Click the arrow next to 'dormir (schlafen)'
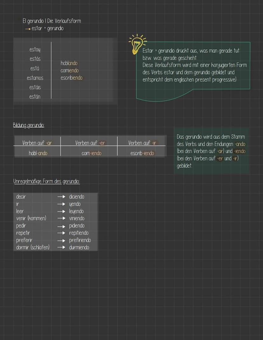 click(61, 247)
